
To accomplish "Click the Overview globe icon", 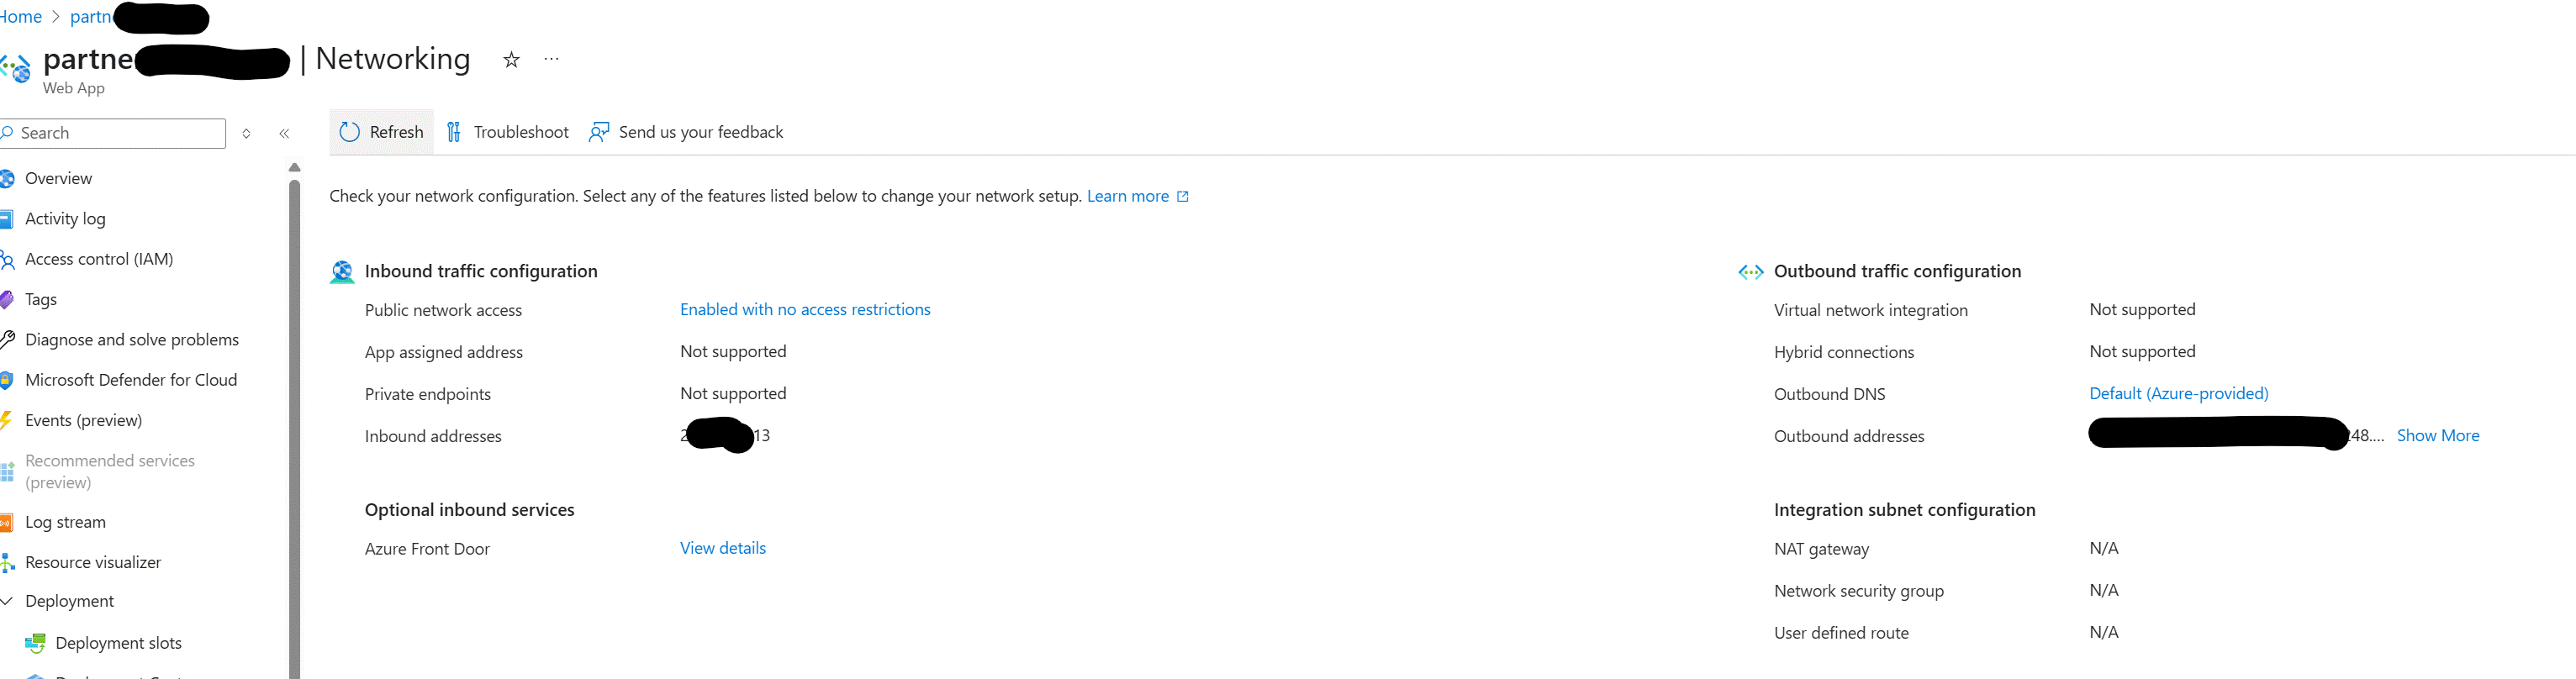I will click(x=6, y=179).
